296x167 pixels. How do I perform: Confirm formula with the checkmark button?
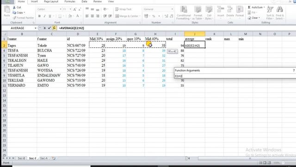(49, 28)
